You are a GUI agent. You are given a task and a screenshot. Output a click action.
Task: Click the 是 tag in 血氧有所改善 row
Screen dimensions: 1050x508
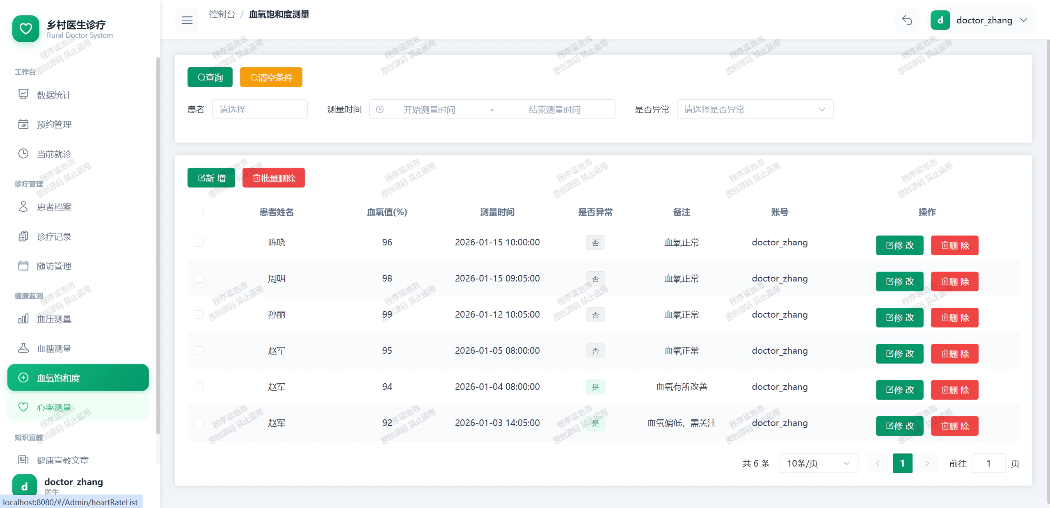tap(595, 387)
